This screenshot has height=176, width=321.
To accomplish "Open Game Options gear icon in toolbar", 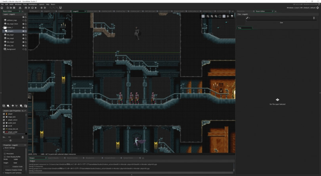I will 42,8.
